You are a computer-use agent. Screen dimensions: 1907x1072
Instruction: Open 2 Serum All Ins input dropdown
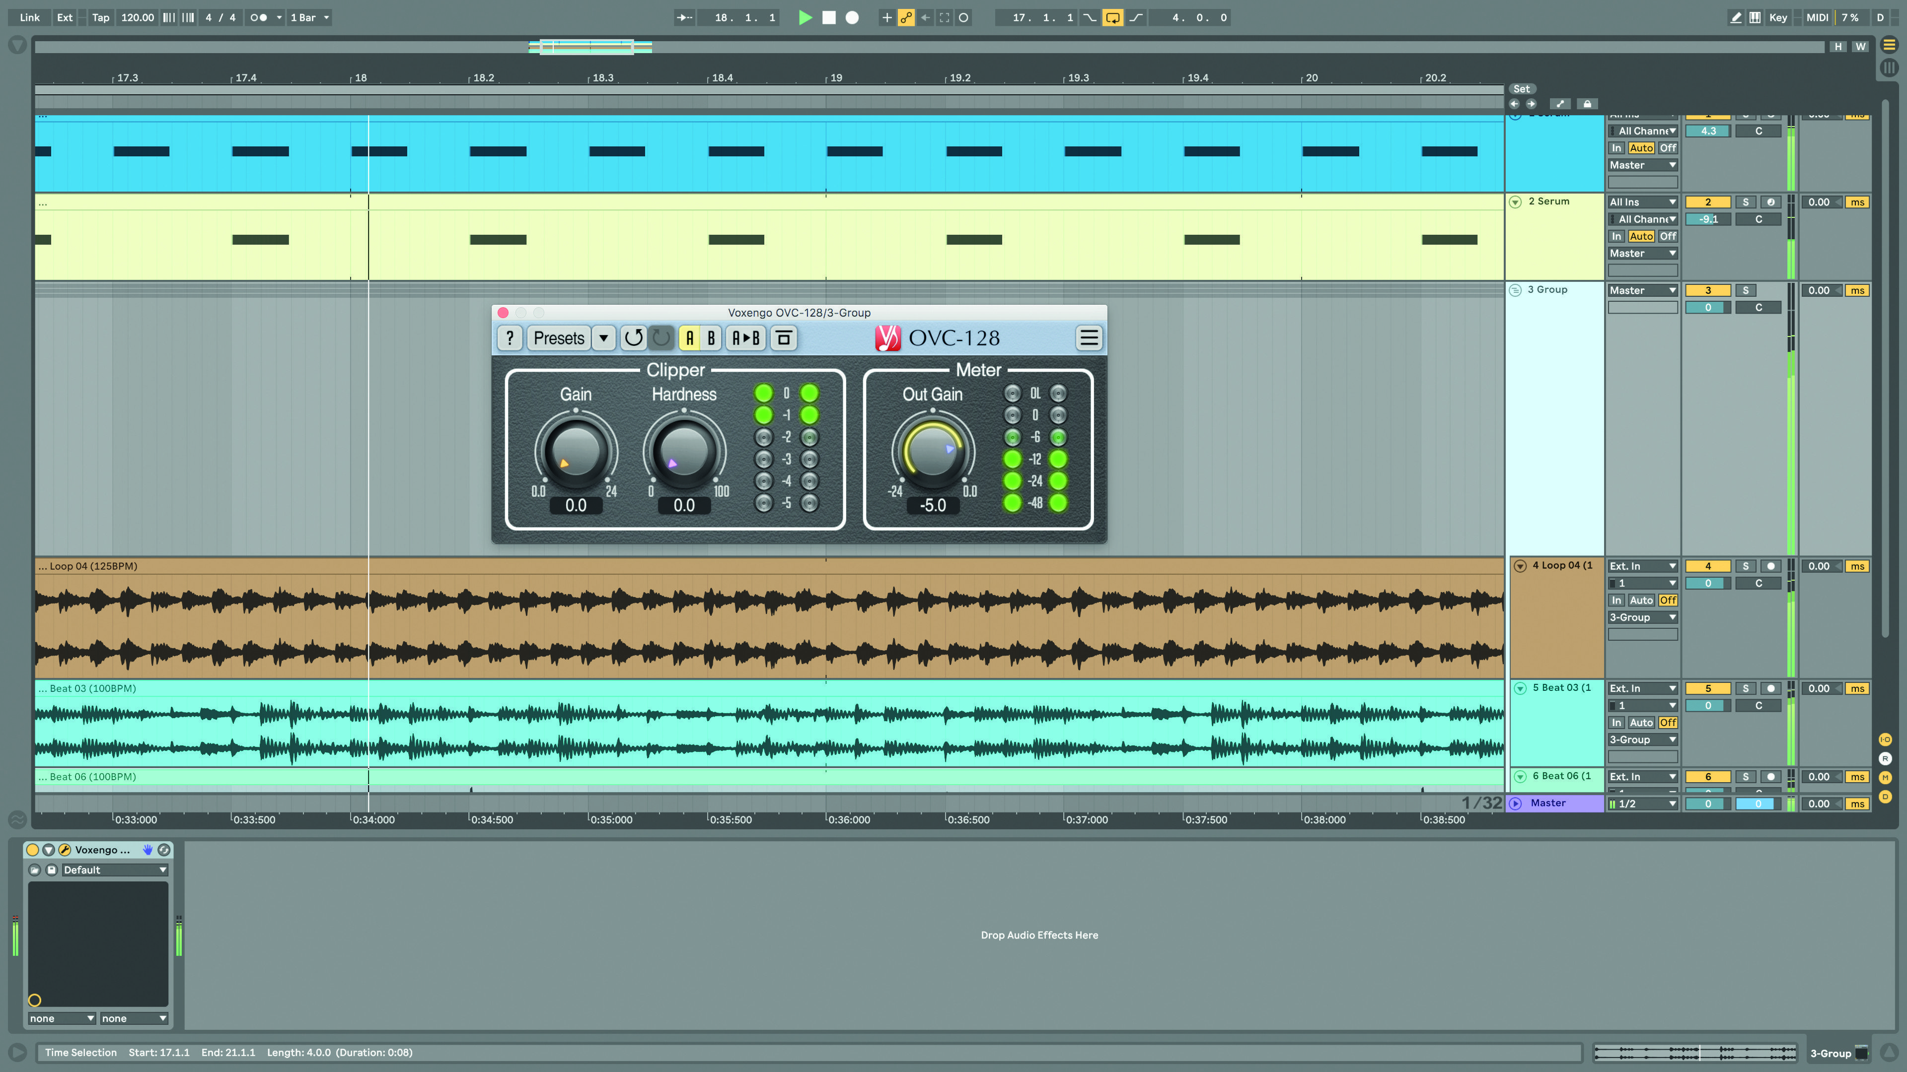click(1642, 202)
